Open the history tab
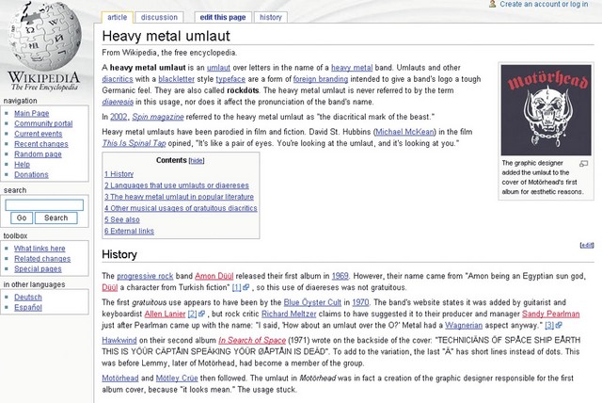Image resolution: width=602 pixels, height=403 pixels. [x=270, y=17]
